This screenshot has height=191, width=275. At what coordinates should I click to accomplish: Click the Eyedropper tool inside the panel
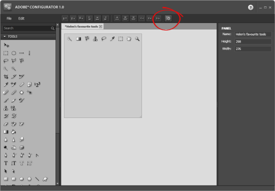coord(112,39)
